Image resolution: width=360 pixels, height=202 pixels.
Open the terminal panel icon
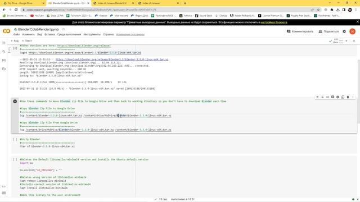(x=4, y=193)
